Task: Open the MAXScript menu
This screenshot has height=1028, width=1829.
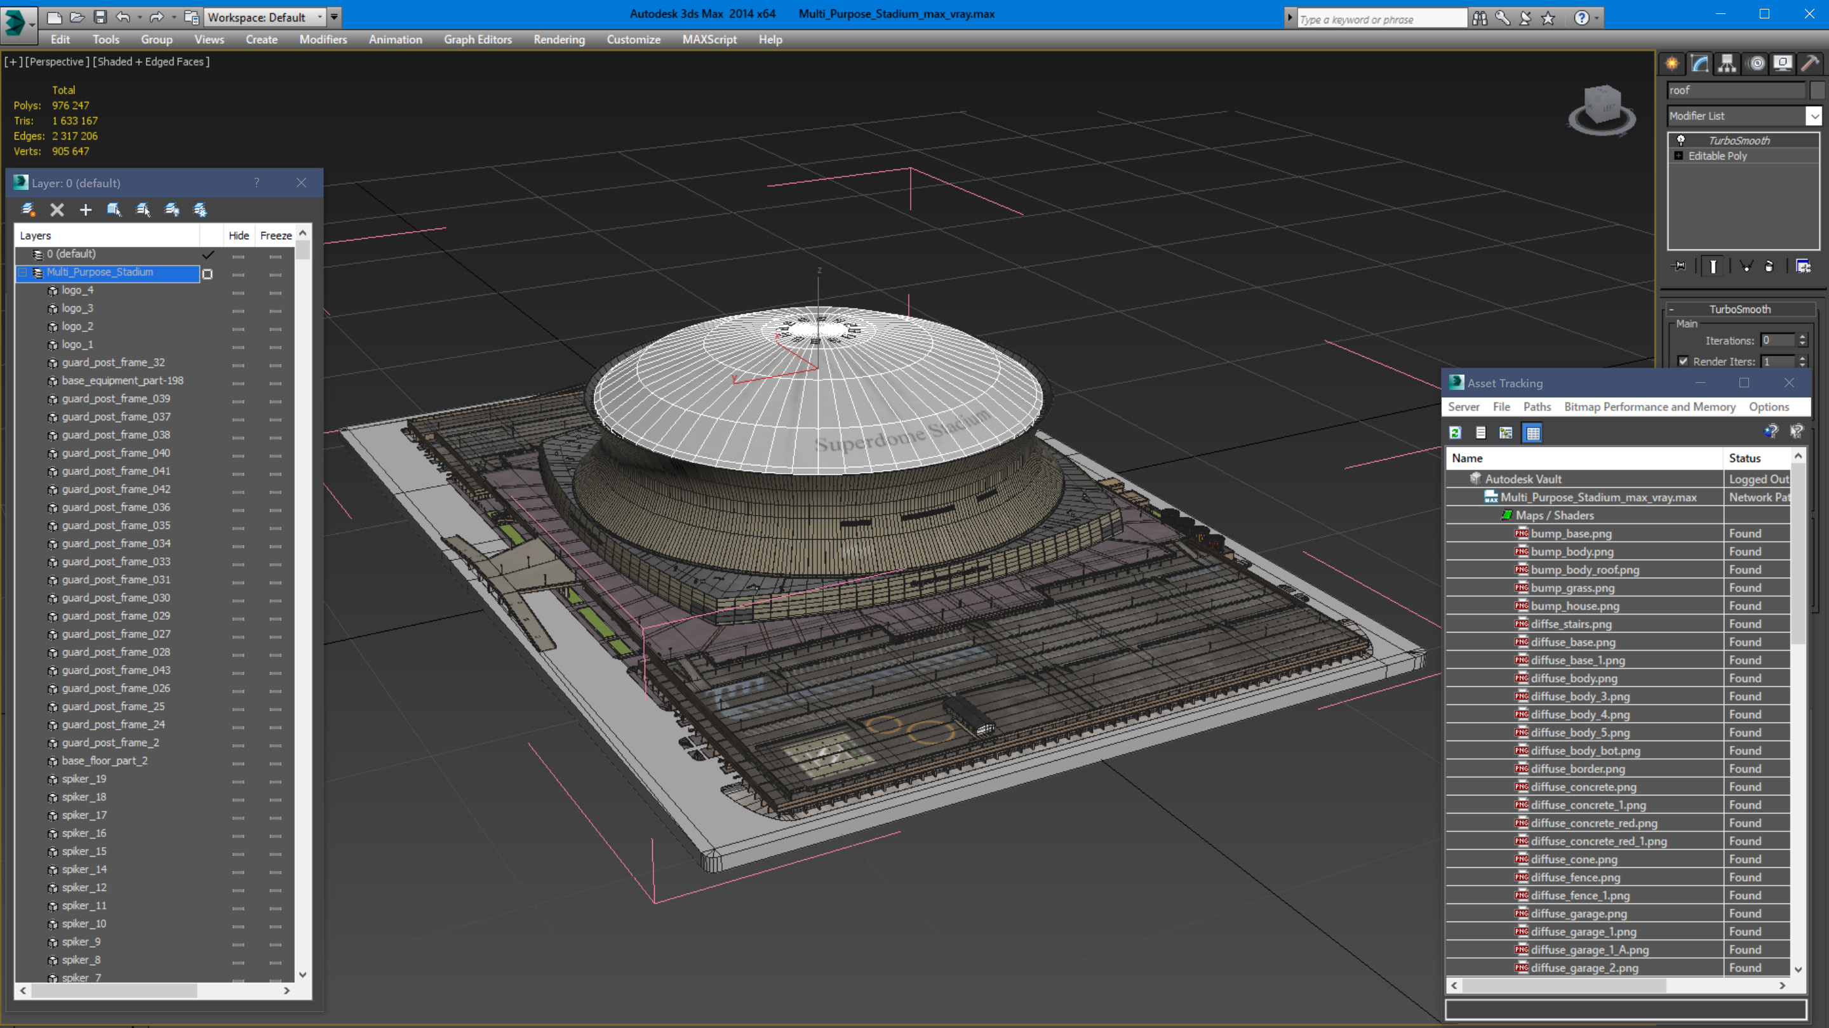Action: tap(709, 40)
